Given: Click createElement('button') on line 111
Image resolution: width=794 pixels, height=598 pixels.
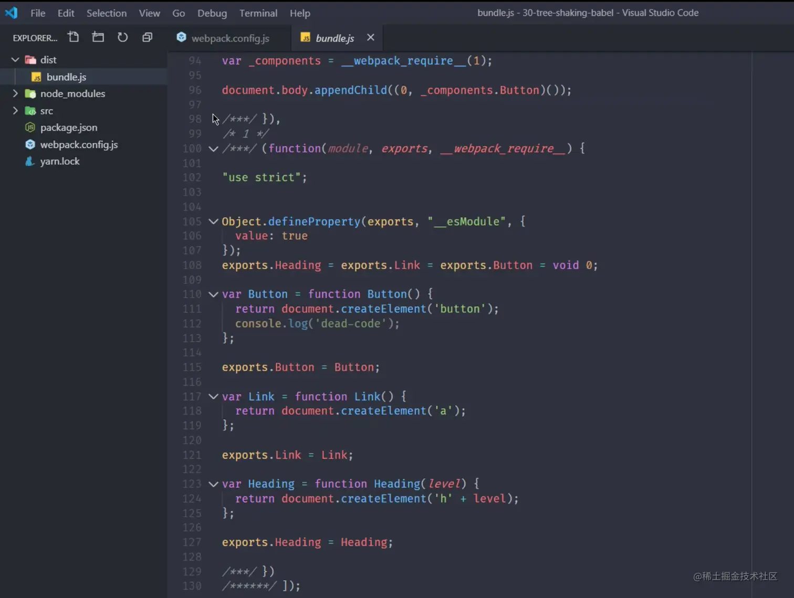Looking at the screenshot, I should click(416, 309).
